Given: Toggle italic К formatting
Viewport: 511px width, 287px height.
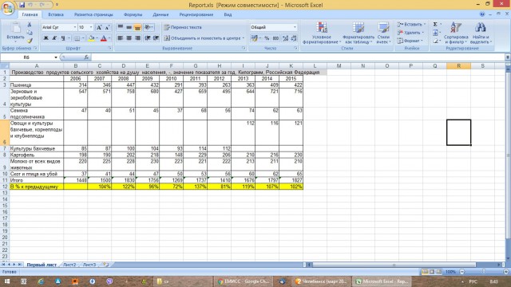Looking at the screenshot, I should pyautogui.click(x=54, y=38).
